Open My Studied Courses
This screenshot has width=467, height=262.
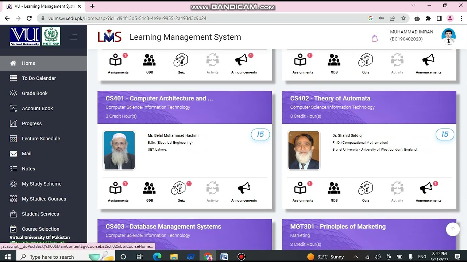[x=44, y=199]
